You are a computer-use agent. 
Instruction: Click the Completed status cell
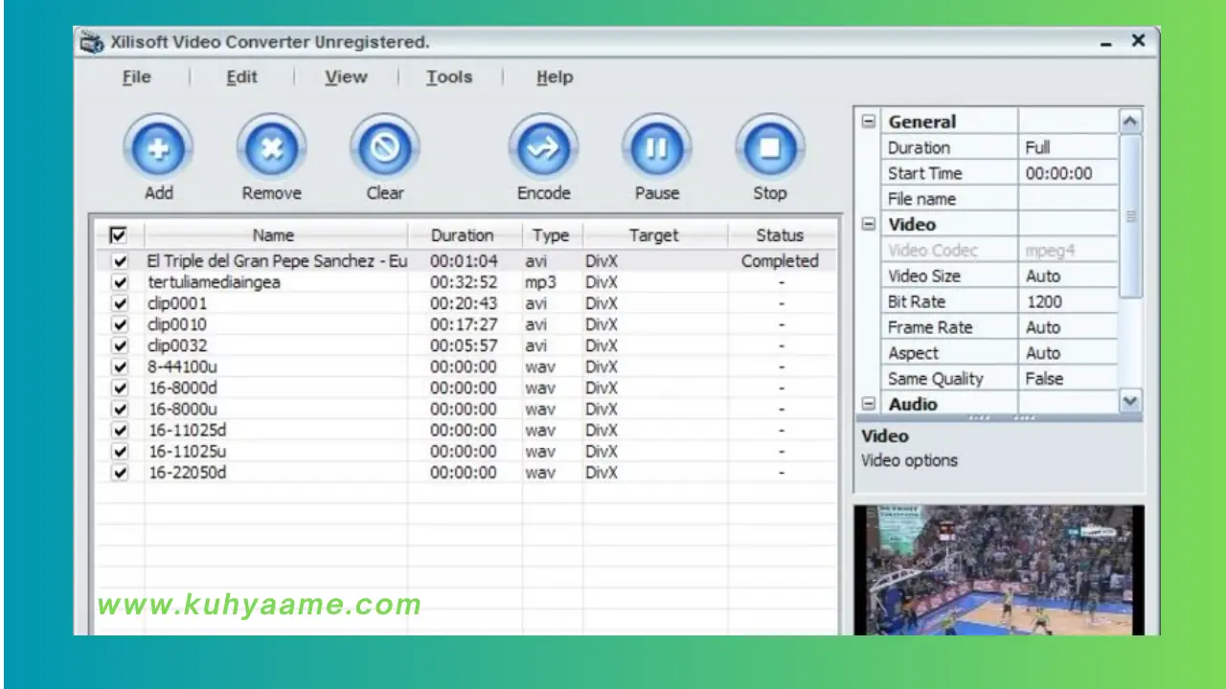click(780, 261)
